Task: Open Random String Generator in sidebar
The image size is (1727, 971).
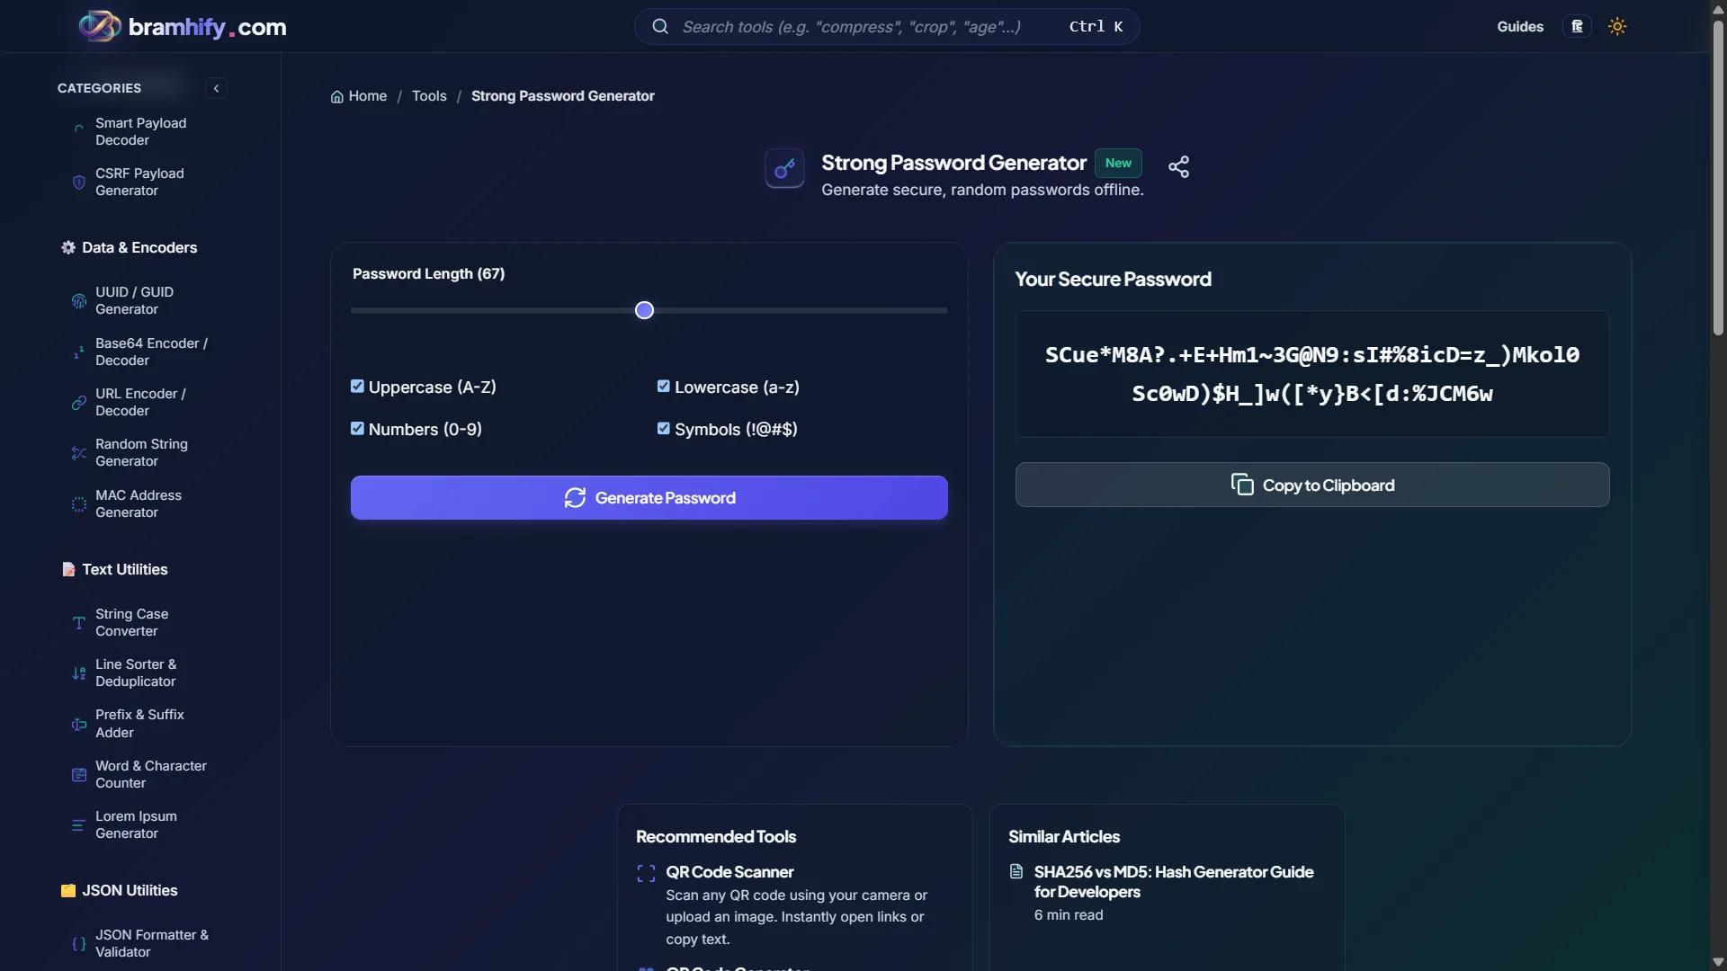Action: pos(141,452)
